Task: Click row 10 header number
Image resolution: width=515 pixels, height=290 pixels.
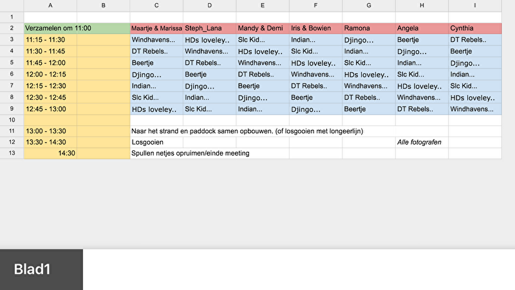Action: pyautogui.click(x=12, y=120)
